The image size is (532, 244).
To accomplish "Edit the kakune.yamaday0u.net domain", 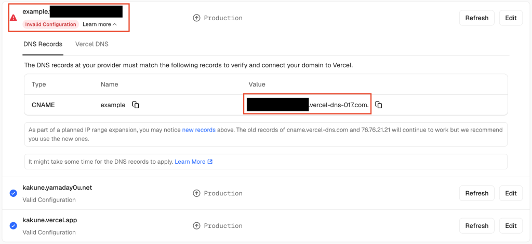I will (511, 193).
